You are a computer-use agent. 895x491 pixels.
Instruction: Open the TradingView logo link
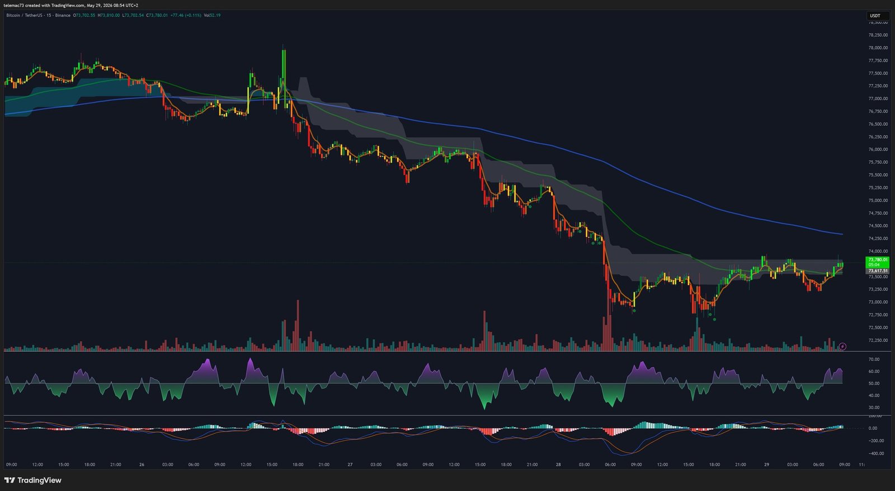pos(32,480)
